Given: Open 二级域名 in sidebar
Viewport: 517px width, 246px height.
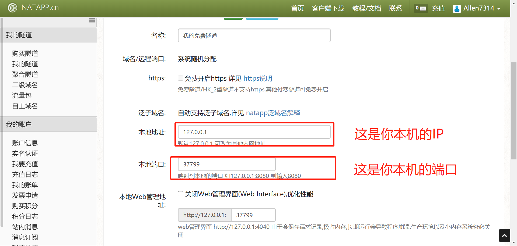Looking at the screenshot, I should point(25,85).
